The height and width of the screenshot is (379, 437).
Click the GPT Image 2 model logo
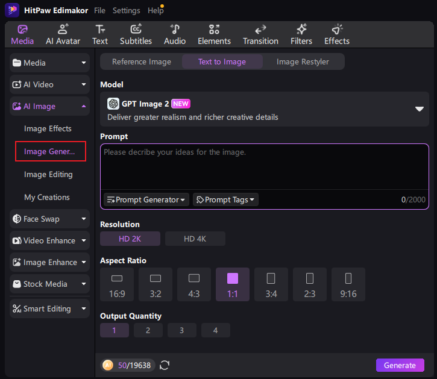tap(113, 104)
